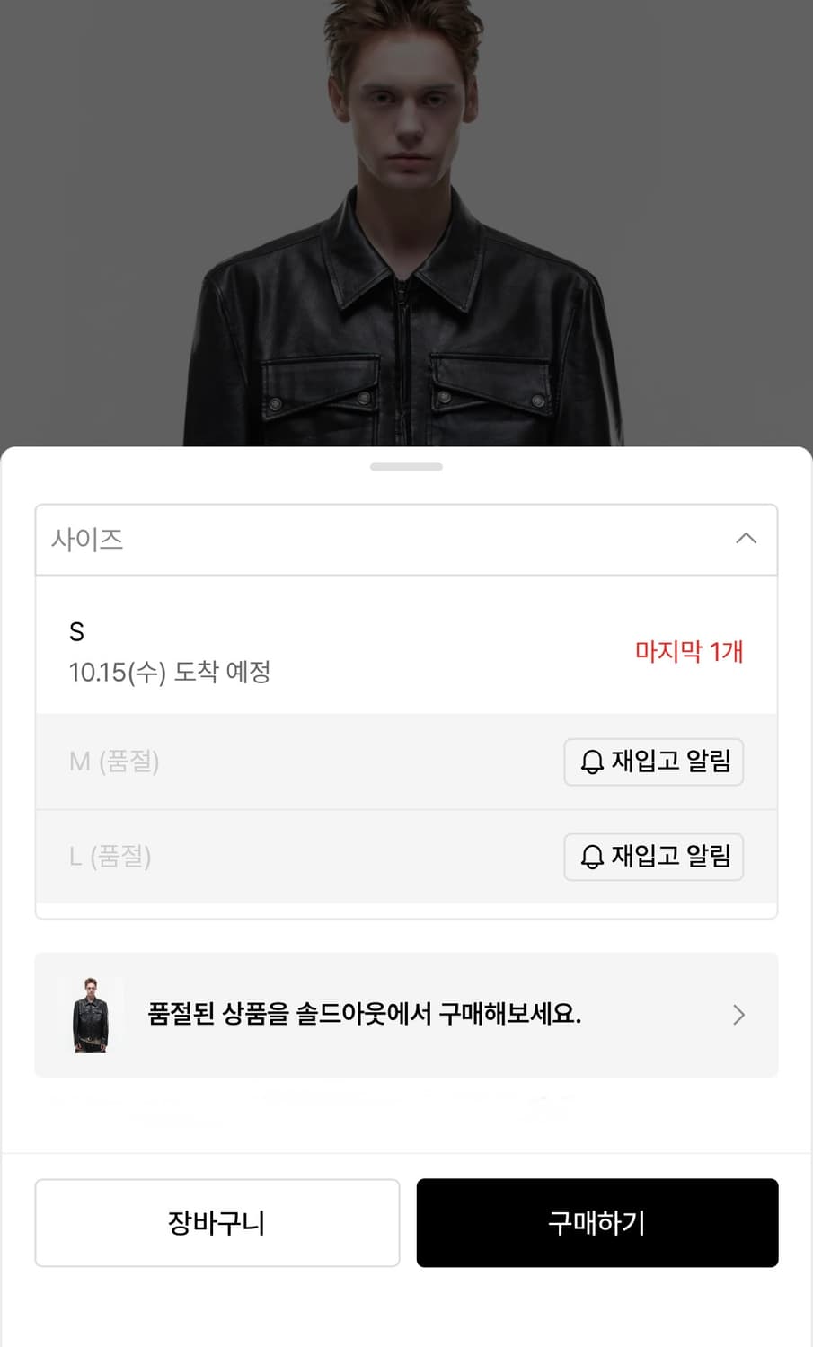Viewport: 813px width, 1347px height.
Task: Collapse the 사이즈 dropdown chevron arrow
Action: coord(746,539)
